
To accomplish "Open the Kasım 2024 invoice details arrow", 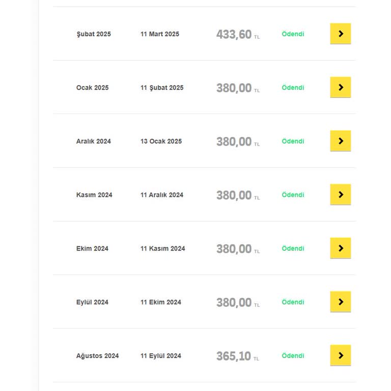I will [x=341, y=194].
